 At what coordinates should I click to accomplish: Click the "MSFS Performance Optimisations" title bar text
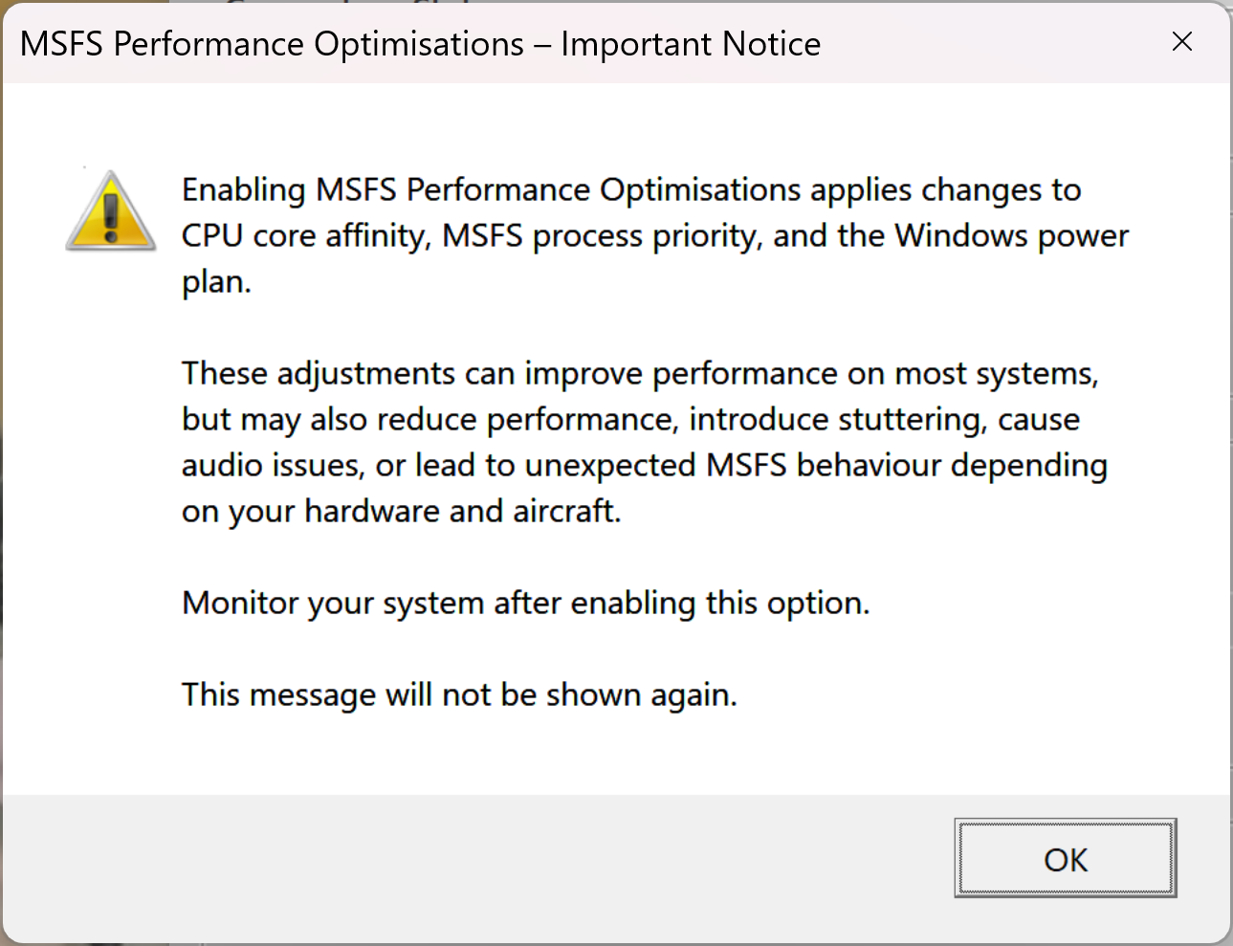(x=272, y=44)
